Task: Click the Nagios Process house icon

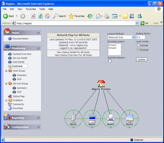Action: [x=101, y=83]
